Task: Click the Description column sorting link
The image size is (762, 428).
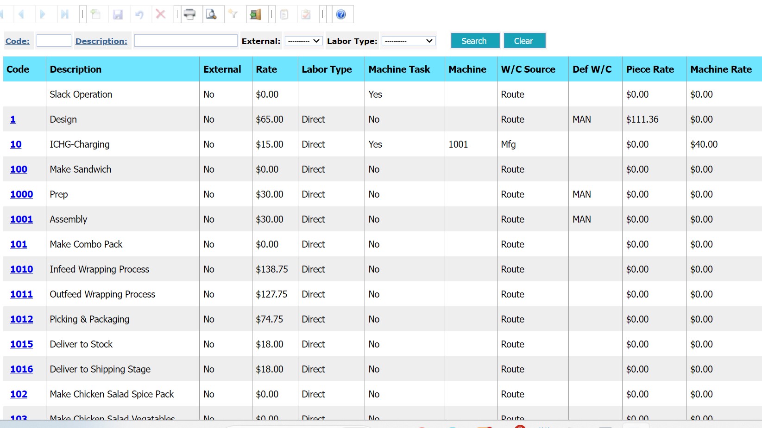Action: click(102, 41)
